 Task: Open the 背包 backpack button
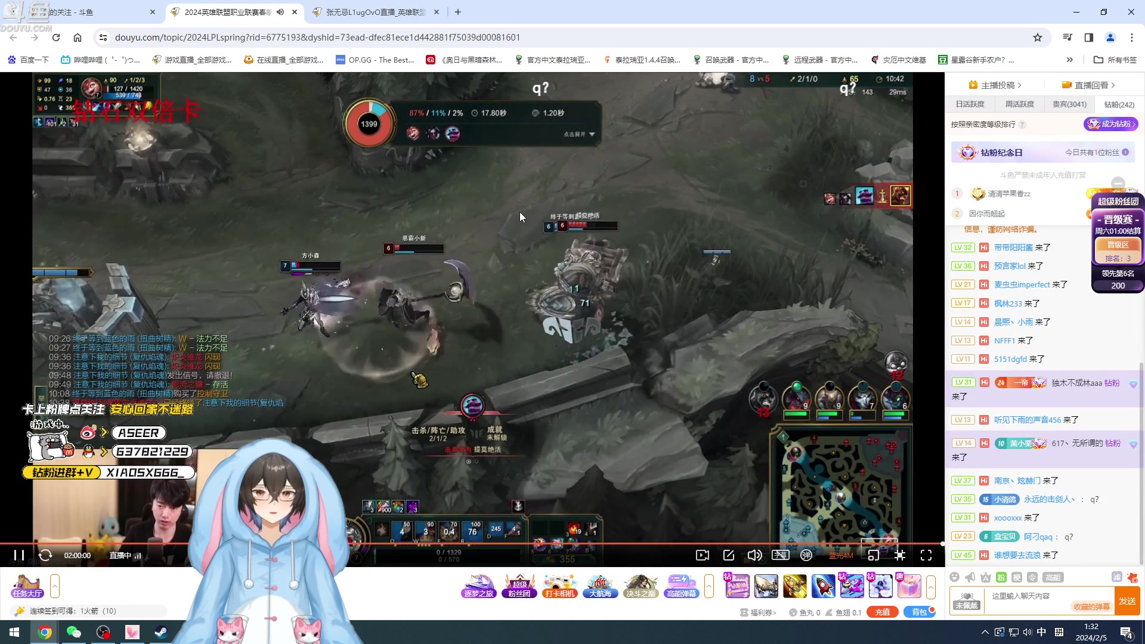[x=919, y=612]
